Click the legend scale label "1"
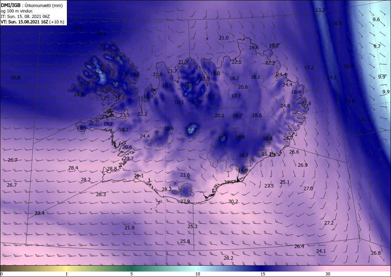 click(x=66, y=274)
